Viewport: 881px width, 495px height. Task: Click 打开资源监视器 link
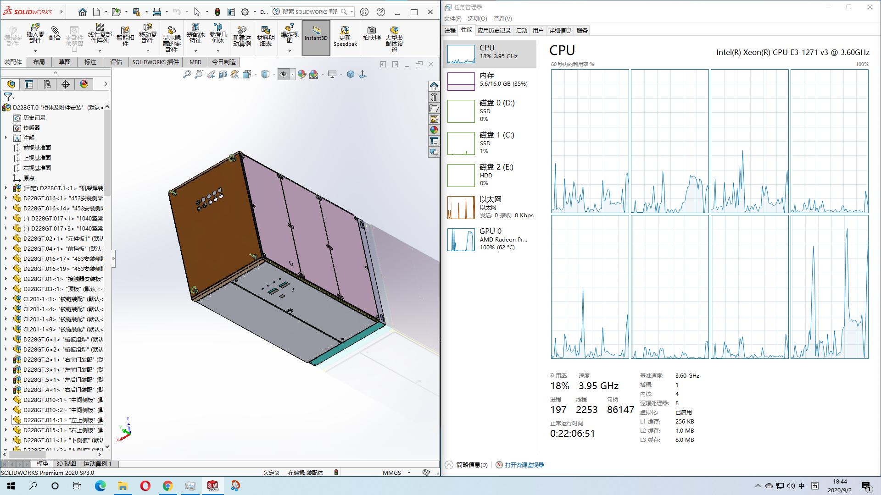[524, 465]
